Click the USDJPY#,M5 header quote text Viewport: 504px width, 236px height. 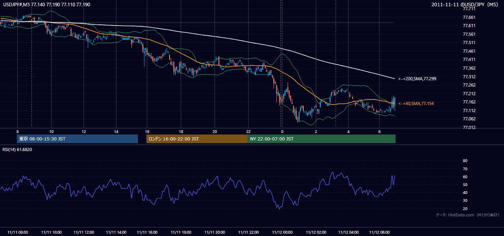tap(46, 4)
